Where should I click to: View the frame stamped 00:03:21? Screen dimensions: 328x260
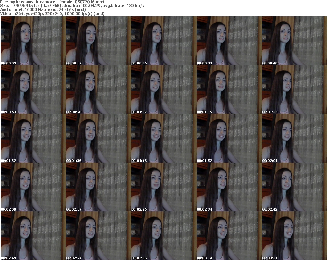click(x=294, y=236)
